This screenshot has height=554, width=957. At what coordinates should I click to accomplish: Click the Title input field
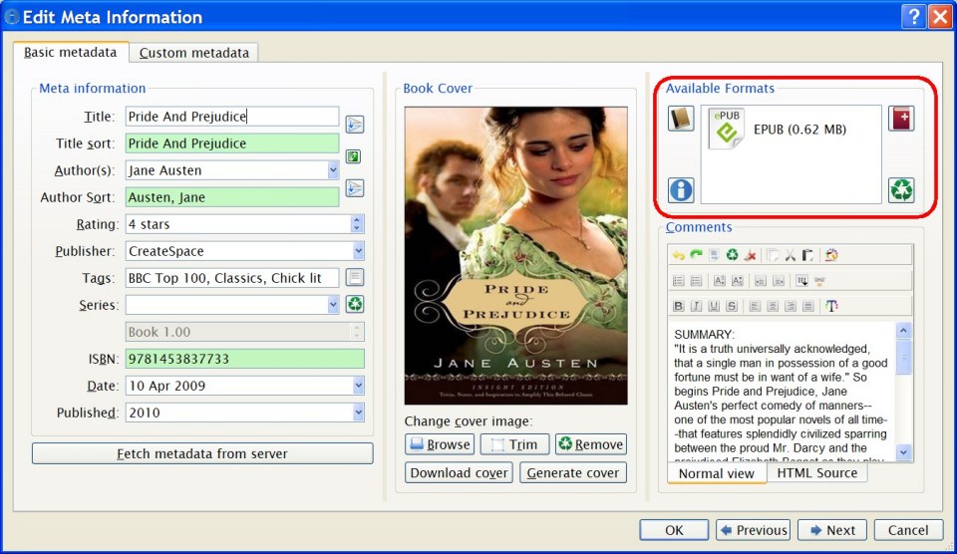(232, 117)
